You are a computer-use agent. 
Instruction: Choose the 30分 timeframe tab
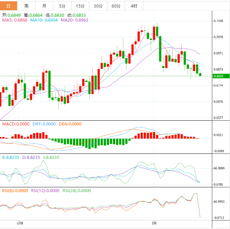pyautogui.click(x=98, y=6)
